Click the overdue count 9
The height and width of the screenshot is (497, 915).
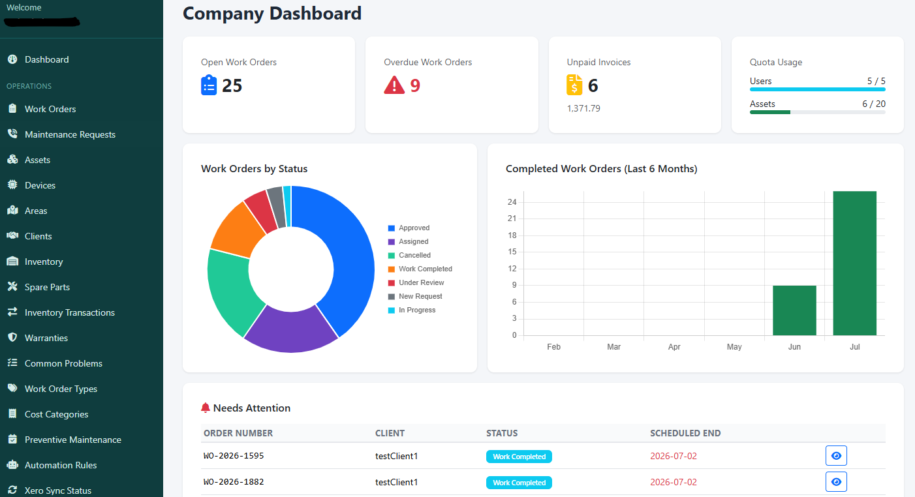[415, 85]
